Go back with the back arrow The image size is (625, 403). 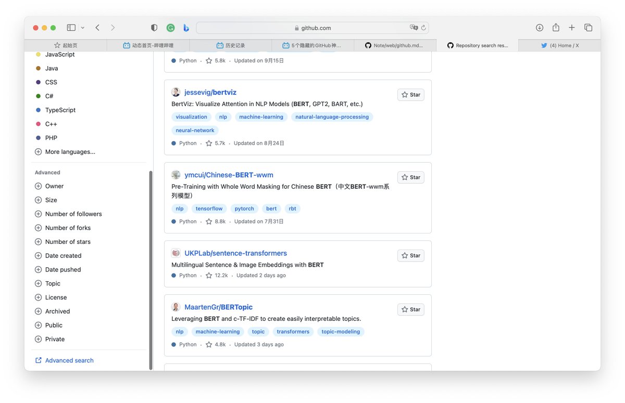pyautogui.click(x=97, y=28)
